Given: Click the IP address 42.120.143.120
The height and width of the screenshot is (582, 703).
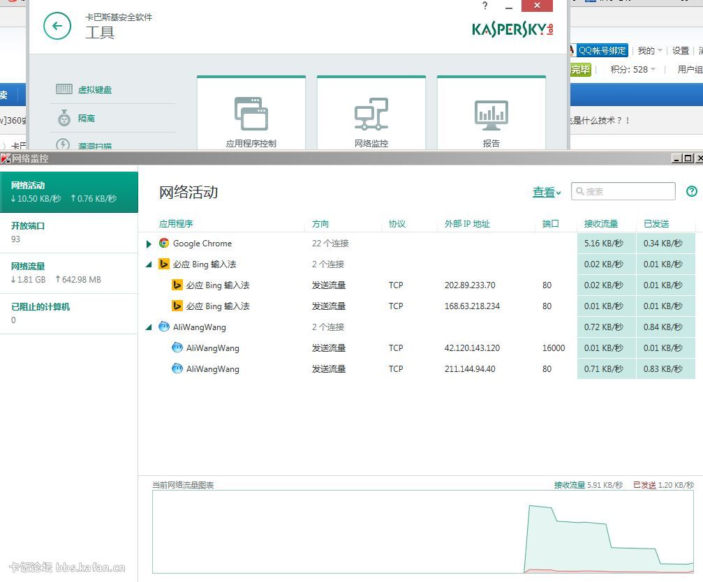Looking at the screenshot, I should 472,348.
